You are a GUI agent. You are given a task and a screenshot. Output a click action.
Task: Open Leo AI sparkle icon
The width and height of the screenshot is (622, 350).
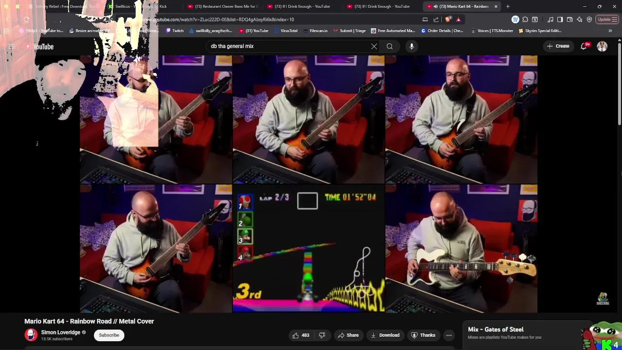point(580,19)
